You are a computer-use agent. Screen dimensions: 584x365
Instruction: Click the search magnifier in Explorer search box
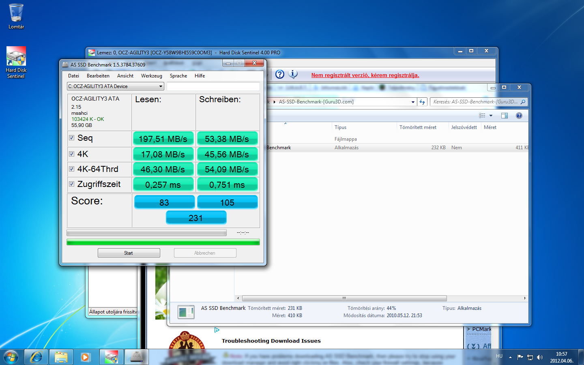point(523,102)
